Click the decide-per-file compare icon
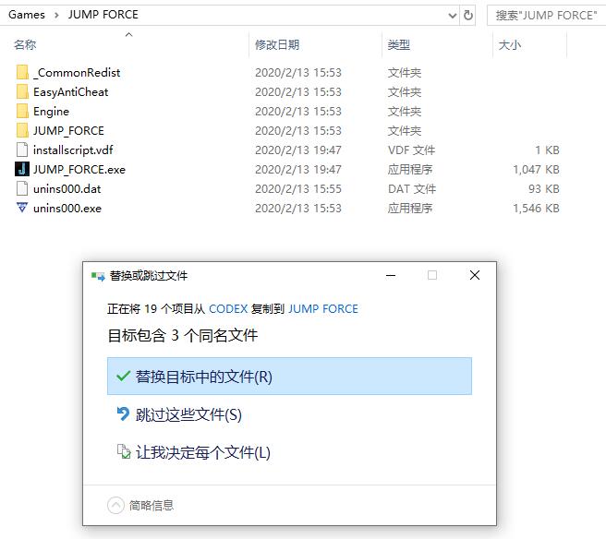 point(124,451)
